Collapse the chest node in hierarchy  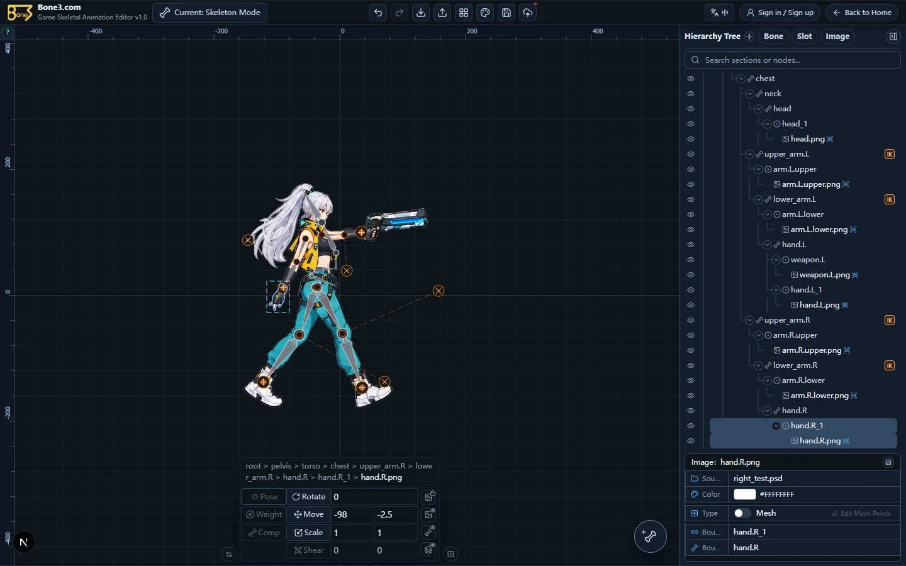pyautogui.click(x=741, y=79)
